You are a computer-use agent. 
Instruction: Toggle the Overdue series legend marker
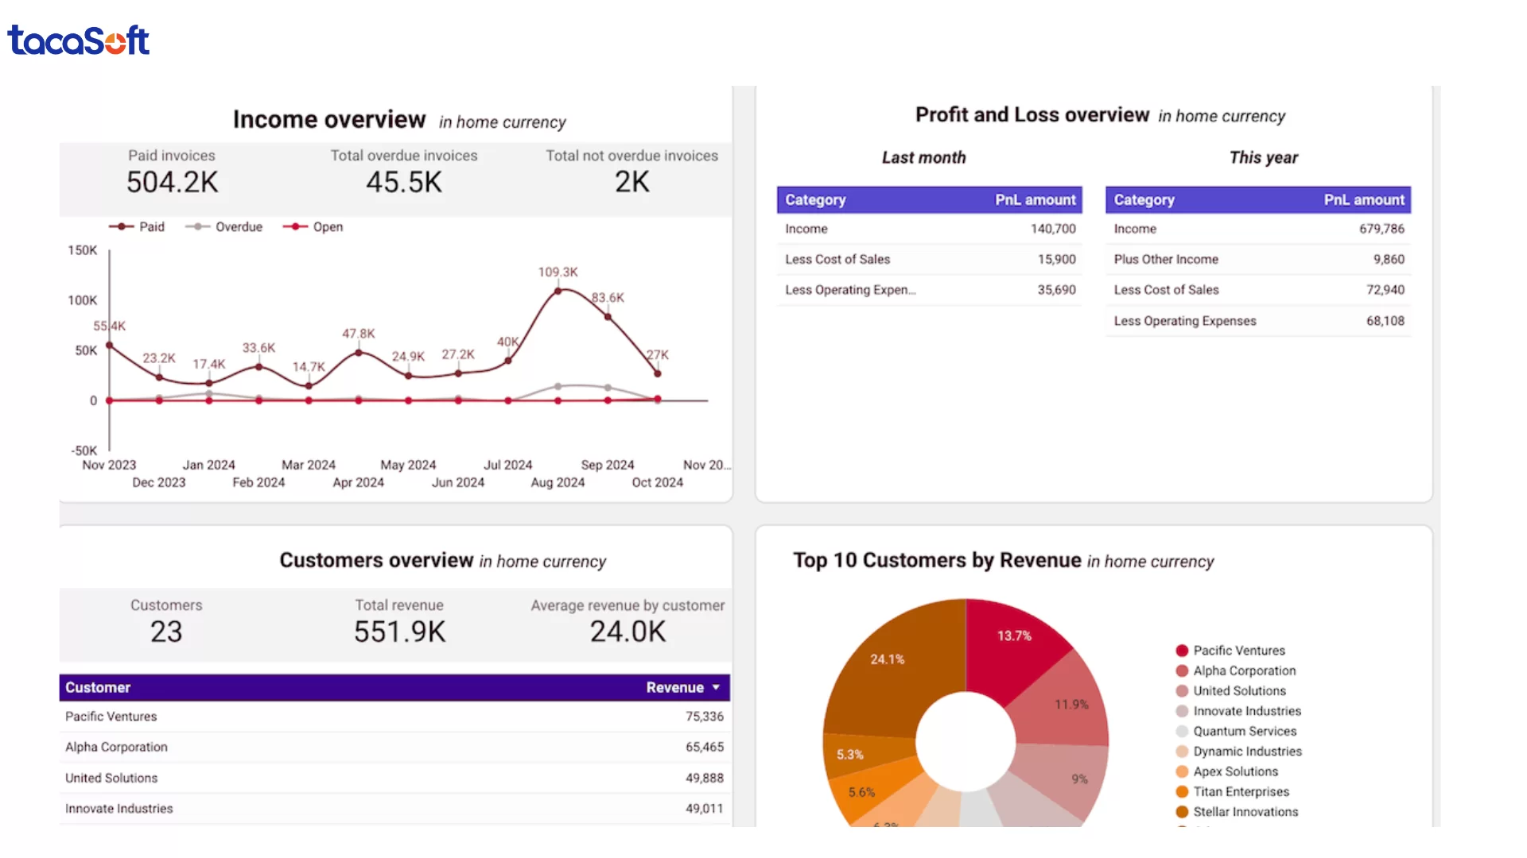(x=197, y=226)
